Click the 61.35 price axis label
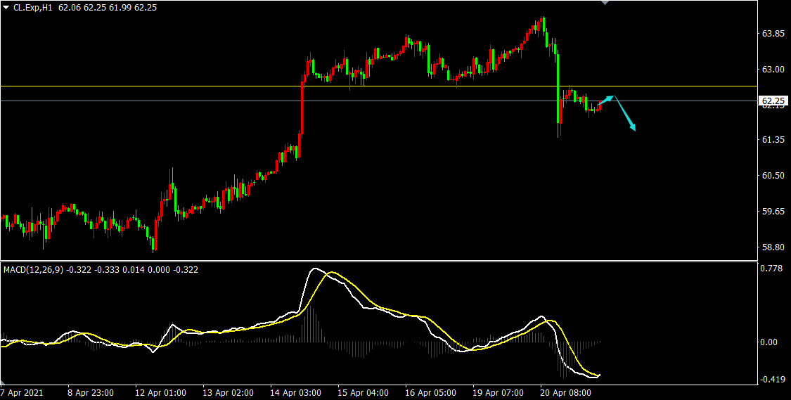The image size is (791, 400). point(773,141)
